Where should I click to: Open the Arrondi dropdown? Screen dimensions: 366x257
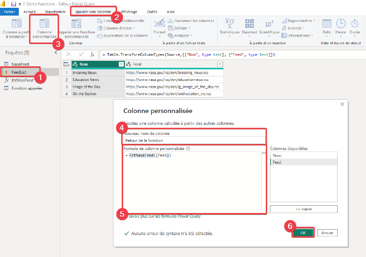point(293,28)
